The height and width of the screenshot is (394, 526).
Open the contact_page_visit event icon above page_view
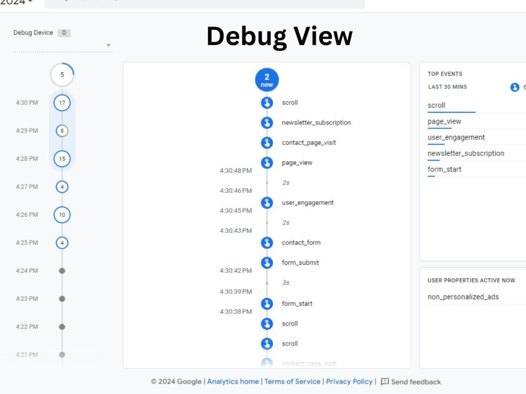coord(267,143)
